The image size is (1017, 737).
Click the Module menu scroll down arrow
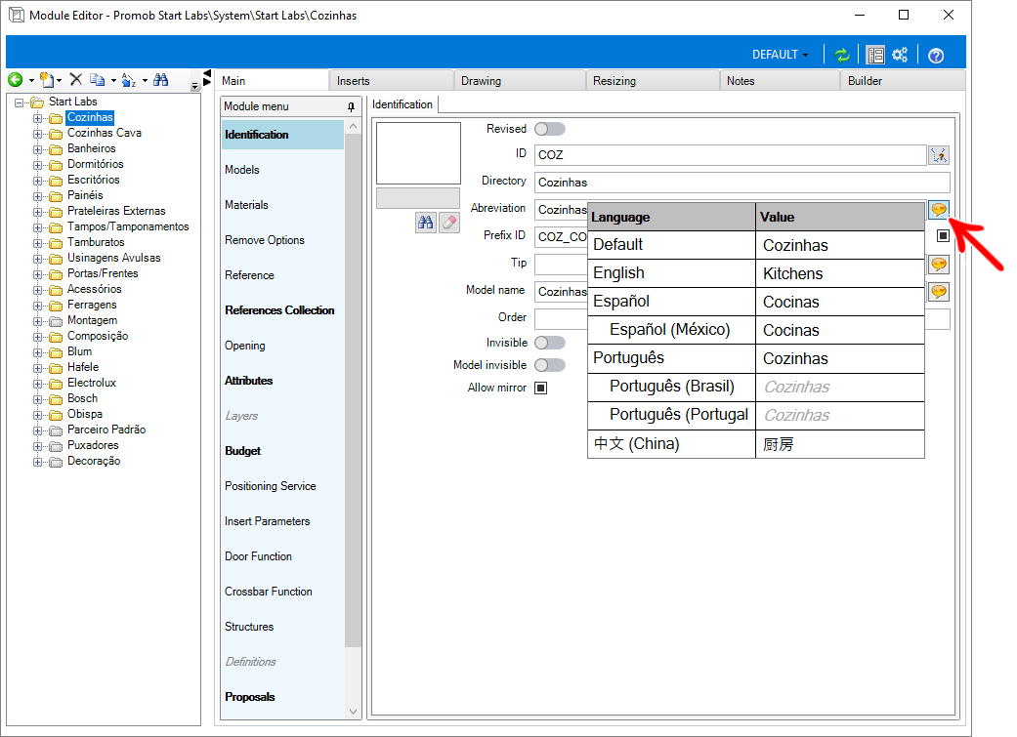coord(353,711)
